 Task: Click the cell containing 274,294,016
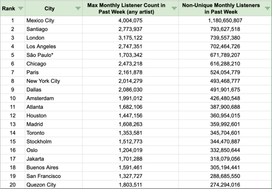coord(225,185)
